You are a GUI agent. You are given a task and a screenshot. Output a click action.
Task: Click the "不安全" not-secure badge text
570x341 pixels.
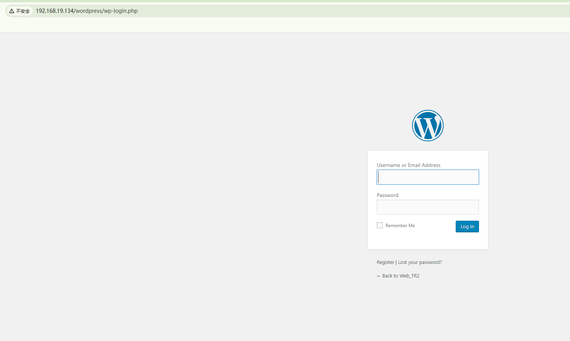23,11
